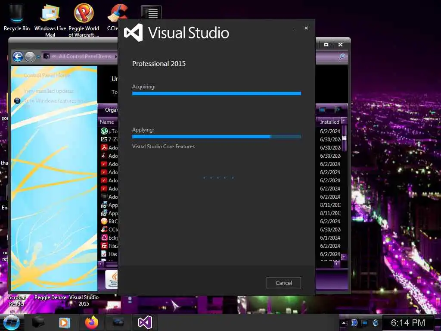
Task: Open the Control Panel Home link
Action: (47, 75)
